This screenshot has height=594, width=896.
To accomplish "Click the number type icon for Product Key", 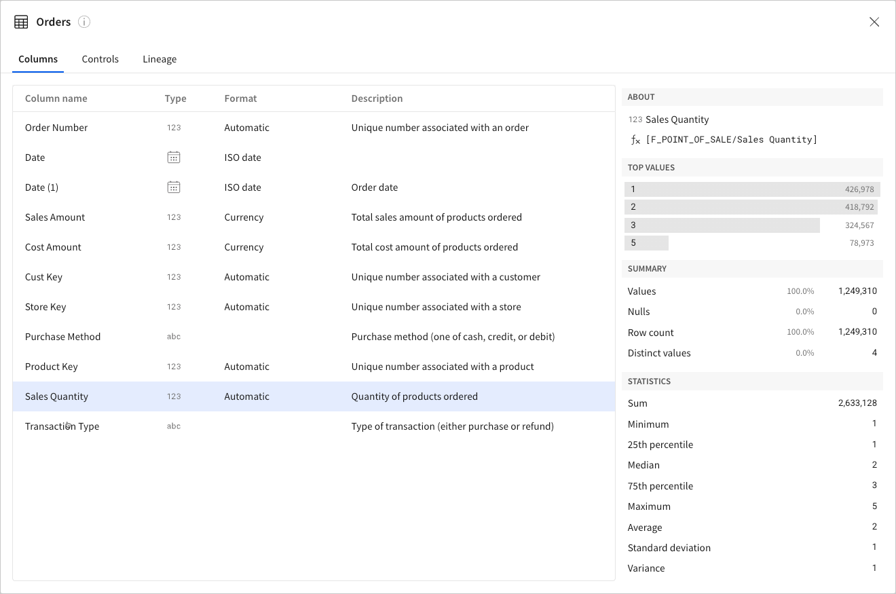I will 174,367.
